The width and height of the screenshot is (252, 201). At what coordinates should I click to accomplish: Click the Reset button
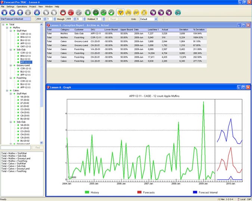click(x=113, y=19)
